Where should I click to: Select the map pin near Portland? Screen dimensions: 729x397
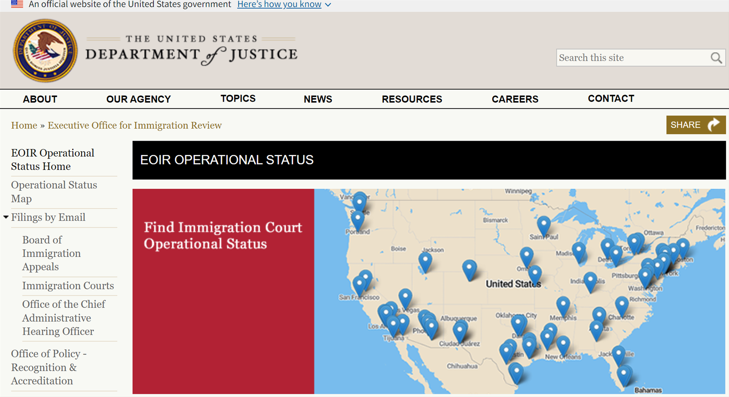(358, 221)
